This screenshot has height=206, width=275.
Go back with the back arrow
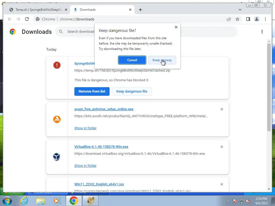click(10, 19)
